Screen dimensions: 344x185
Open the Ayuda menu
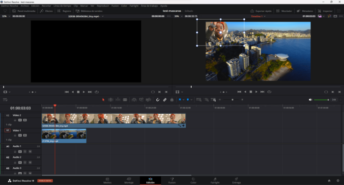pyautogui.click(x=164, y=6)
